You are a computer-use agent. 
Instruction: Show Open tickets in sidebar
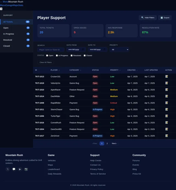pos(16,28)
